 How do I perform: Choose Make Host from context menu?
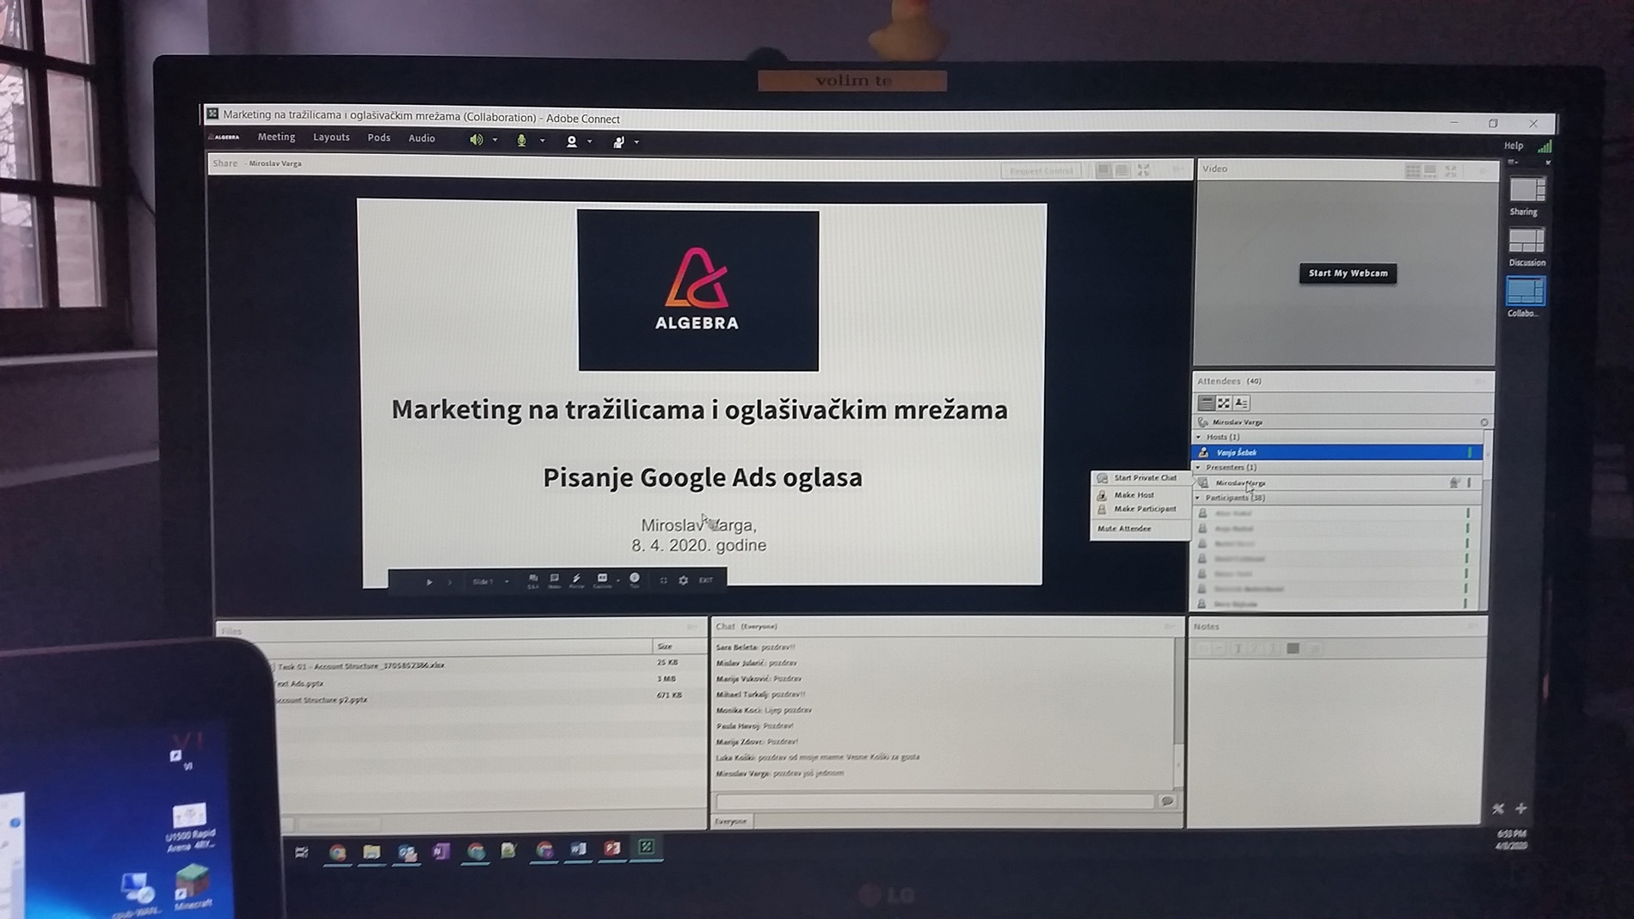(1133, 495)
